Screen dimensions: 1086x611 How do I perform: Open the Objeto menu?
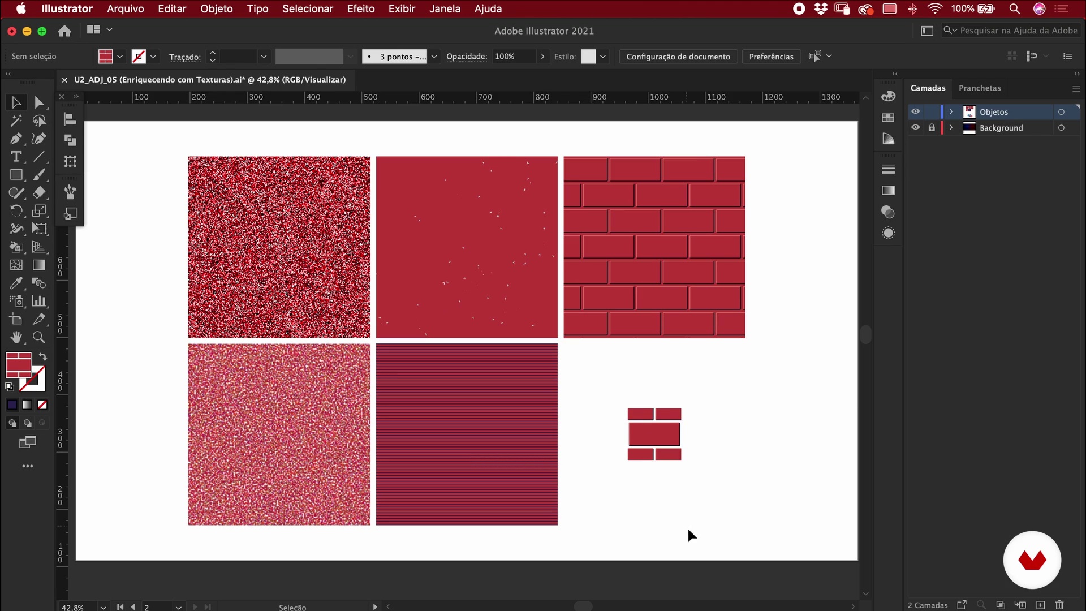point(216,8)
